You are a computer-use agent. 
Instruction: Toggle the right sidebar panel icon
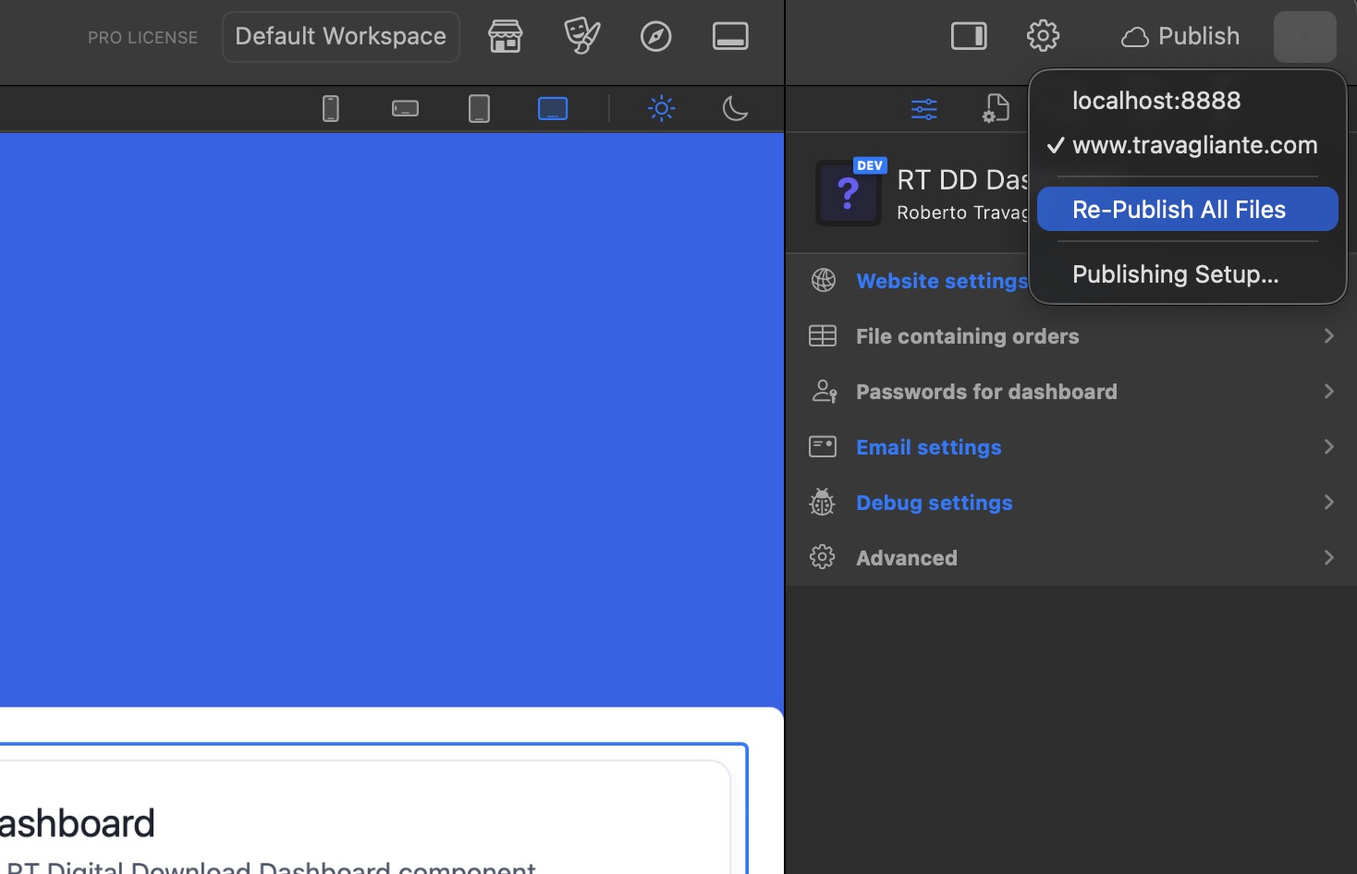(969, 37)
